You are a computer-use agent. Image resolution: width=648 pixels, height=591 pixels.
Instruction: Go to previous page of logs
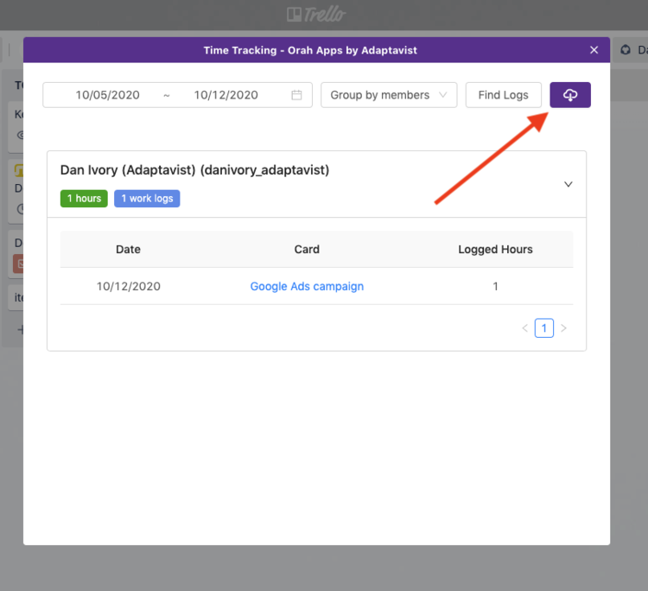pos(524,328)
